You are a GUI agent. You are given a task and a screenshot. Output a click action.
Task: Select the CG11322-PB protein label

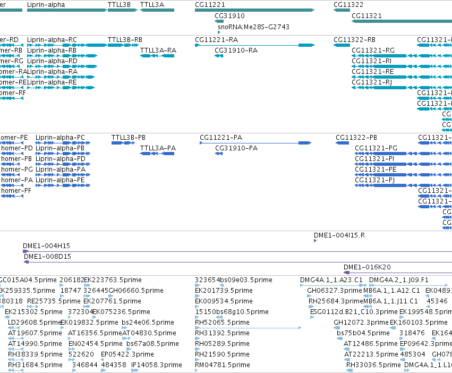click(x=356, y=138)
